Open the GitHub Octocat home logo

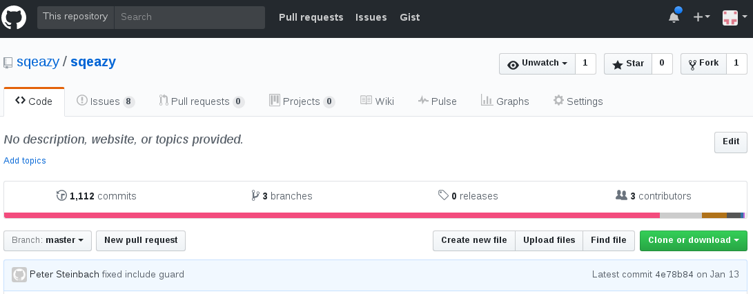[x=13, y=17]
